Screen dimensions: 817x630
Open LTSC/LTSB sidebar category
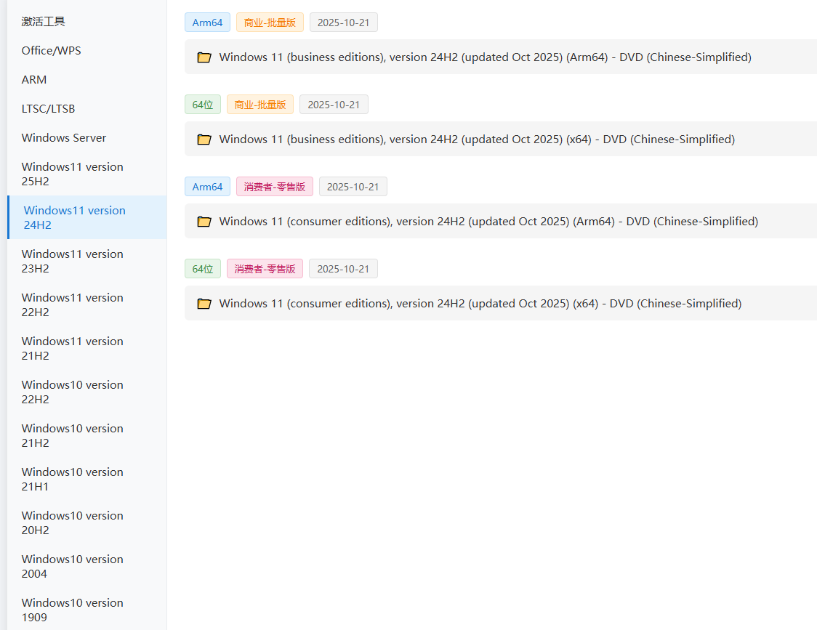click(48, 109)
